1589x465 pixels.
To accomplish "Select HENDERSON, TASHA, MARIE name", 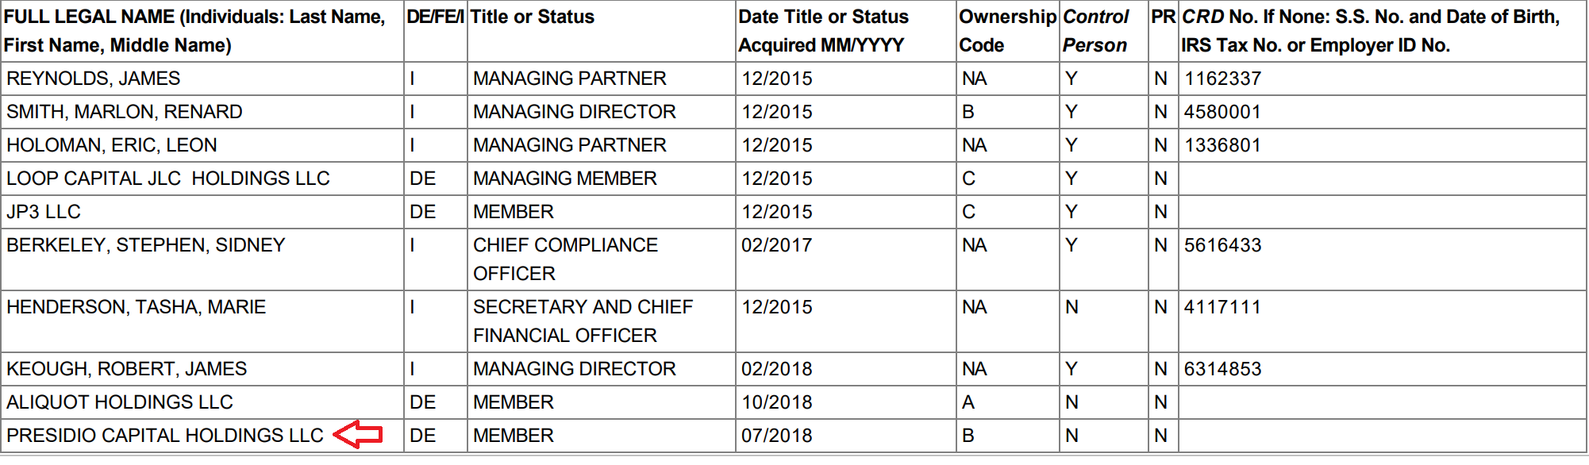I will [137, 307].
